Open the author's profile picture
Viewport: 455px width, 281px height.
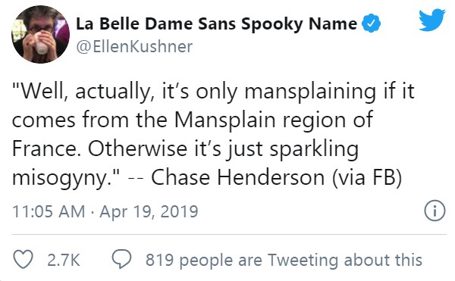point(40,35)
